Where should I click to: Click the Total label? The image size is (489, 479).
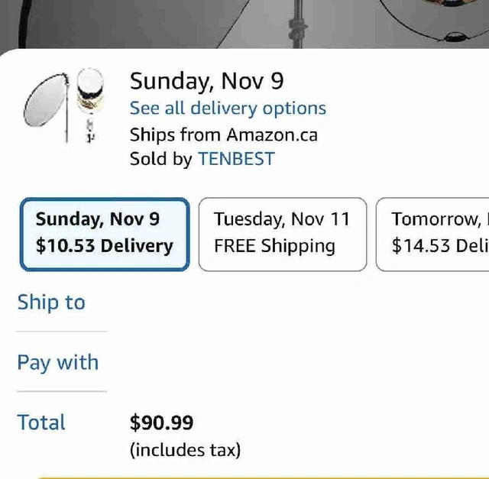[41, 422]
